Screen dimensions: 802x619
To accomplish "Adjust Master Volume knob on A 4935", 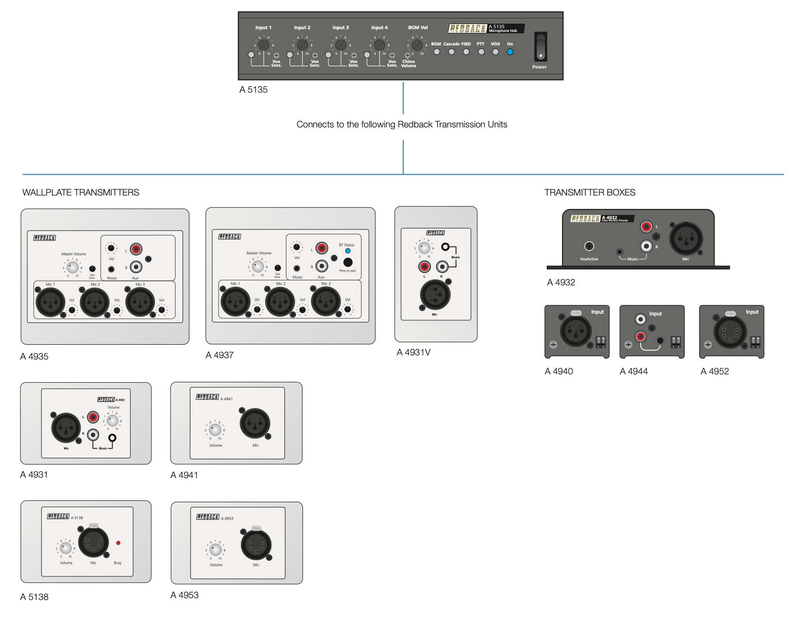I will [x=73, y=267].
